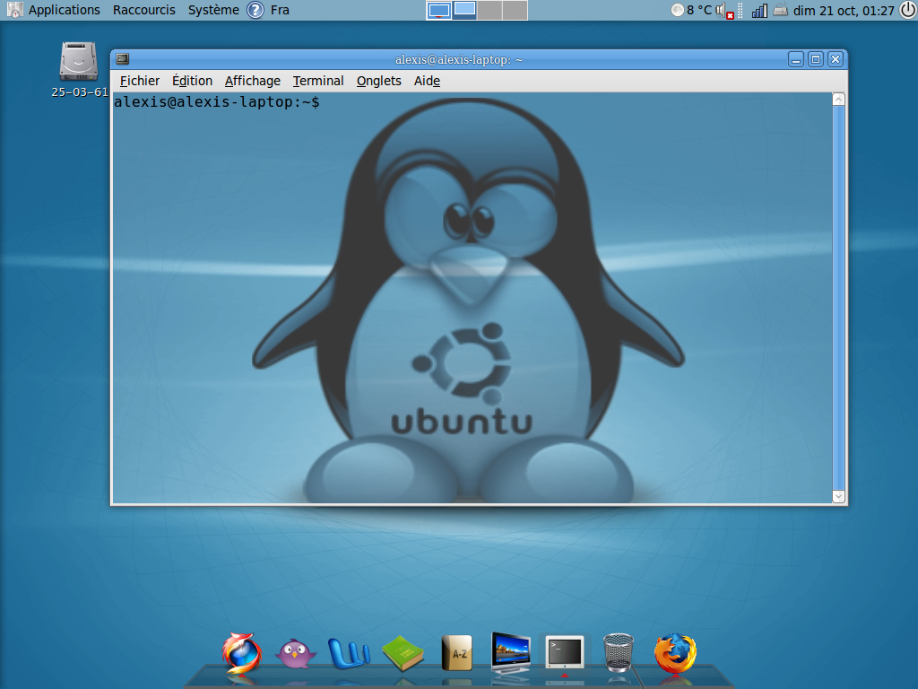Select the 25-03-61 drive desktop icon
The image size is (918, 689).
point(79,69)
